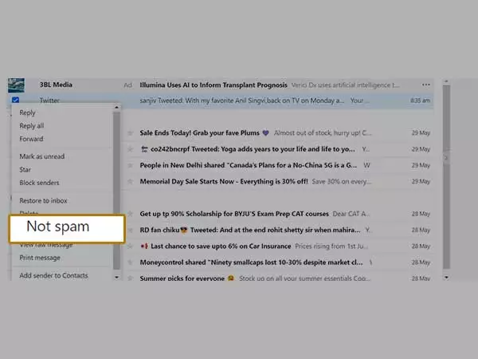
Task: Choose Restore to inbox option
Action: tap(43, 200)
